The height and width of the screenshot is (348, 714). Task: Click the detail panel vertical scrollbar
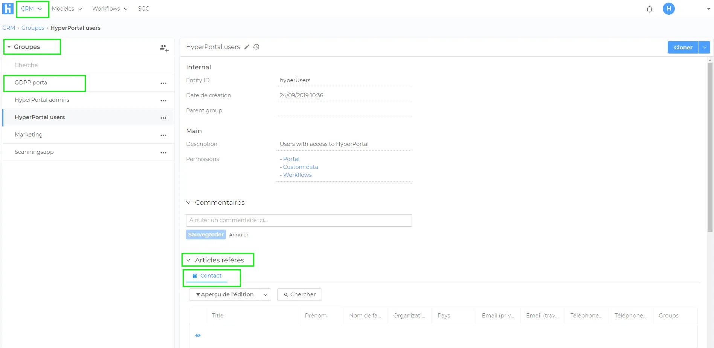[710, 147]
